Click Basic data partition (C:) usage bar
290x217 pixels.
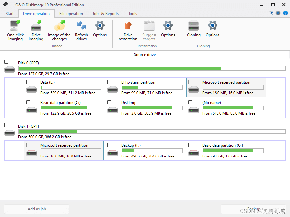(71, 108)
